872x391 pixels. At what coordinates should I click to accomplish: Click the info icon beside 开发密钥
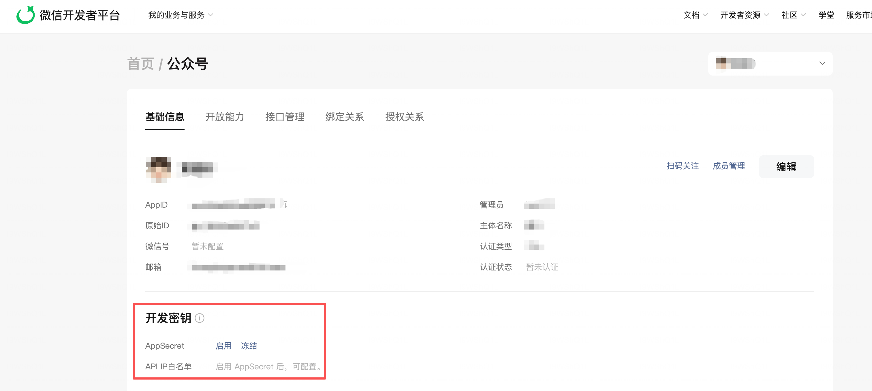click(200, 318)
